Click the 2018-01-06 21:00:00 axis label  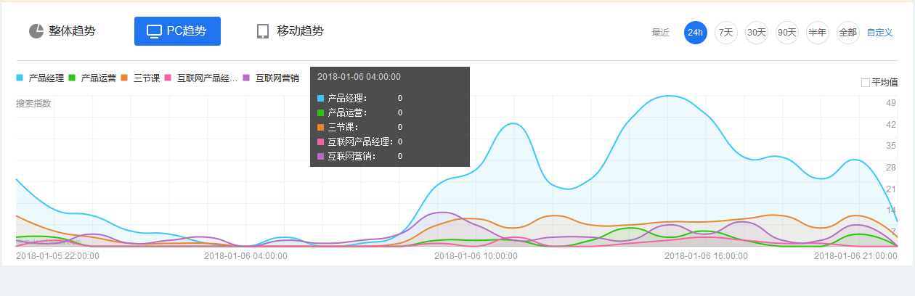(855, 255)
